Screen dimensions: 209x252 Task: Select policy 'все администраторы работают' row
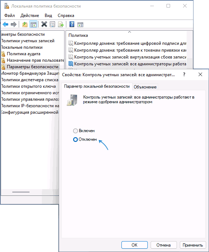coord(128,64)
